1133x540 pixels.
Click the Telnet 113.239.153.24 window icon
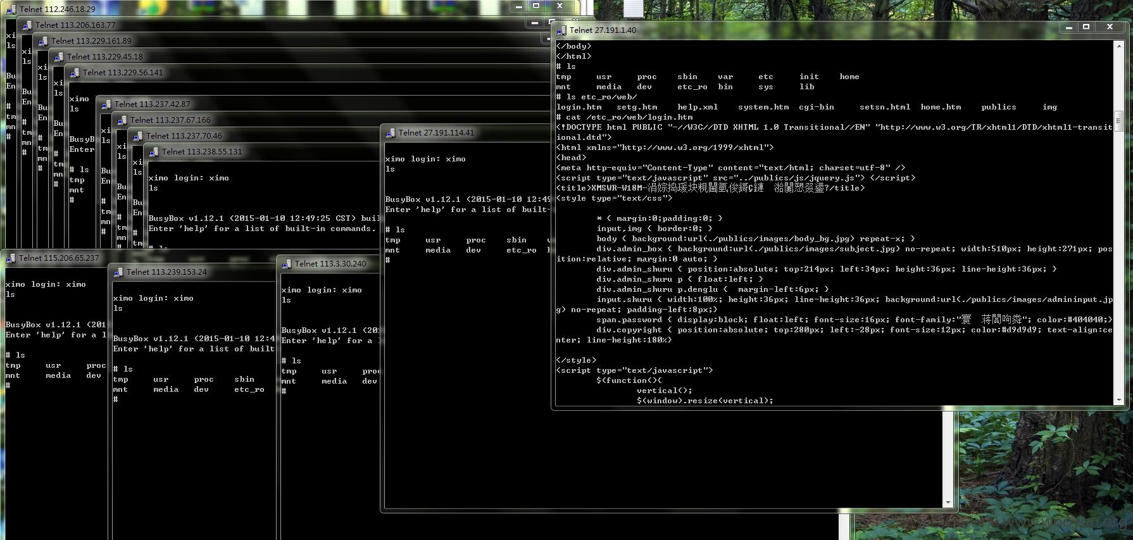click(118, 272)
